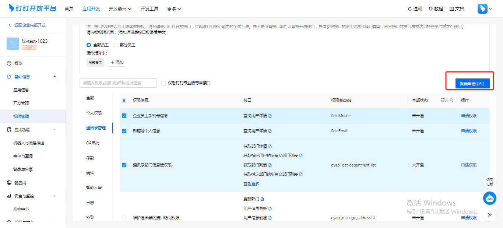Switch to 日志 category
The image size is (503, 228).
pyautogui.click(x=90, y=203)
